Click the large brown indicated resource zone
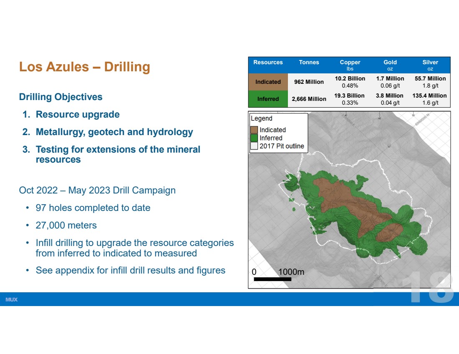 coord(352,206)
